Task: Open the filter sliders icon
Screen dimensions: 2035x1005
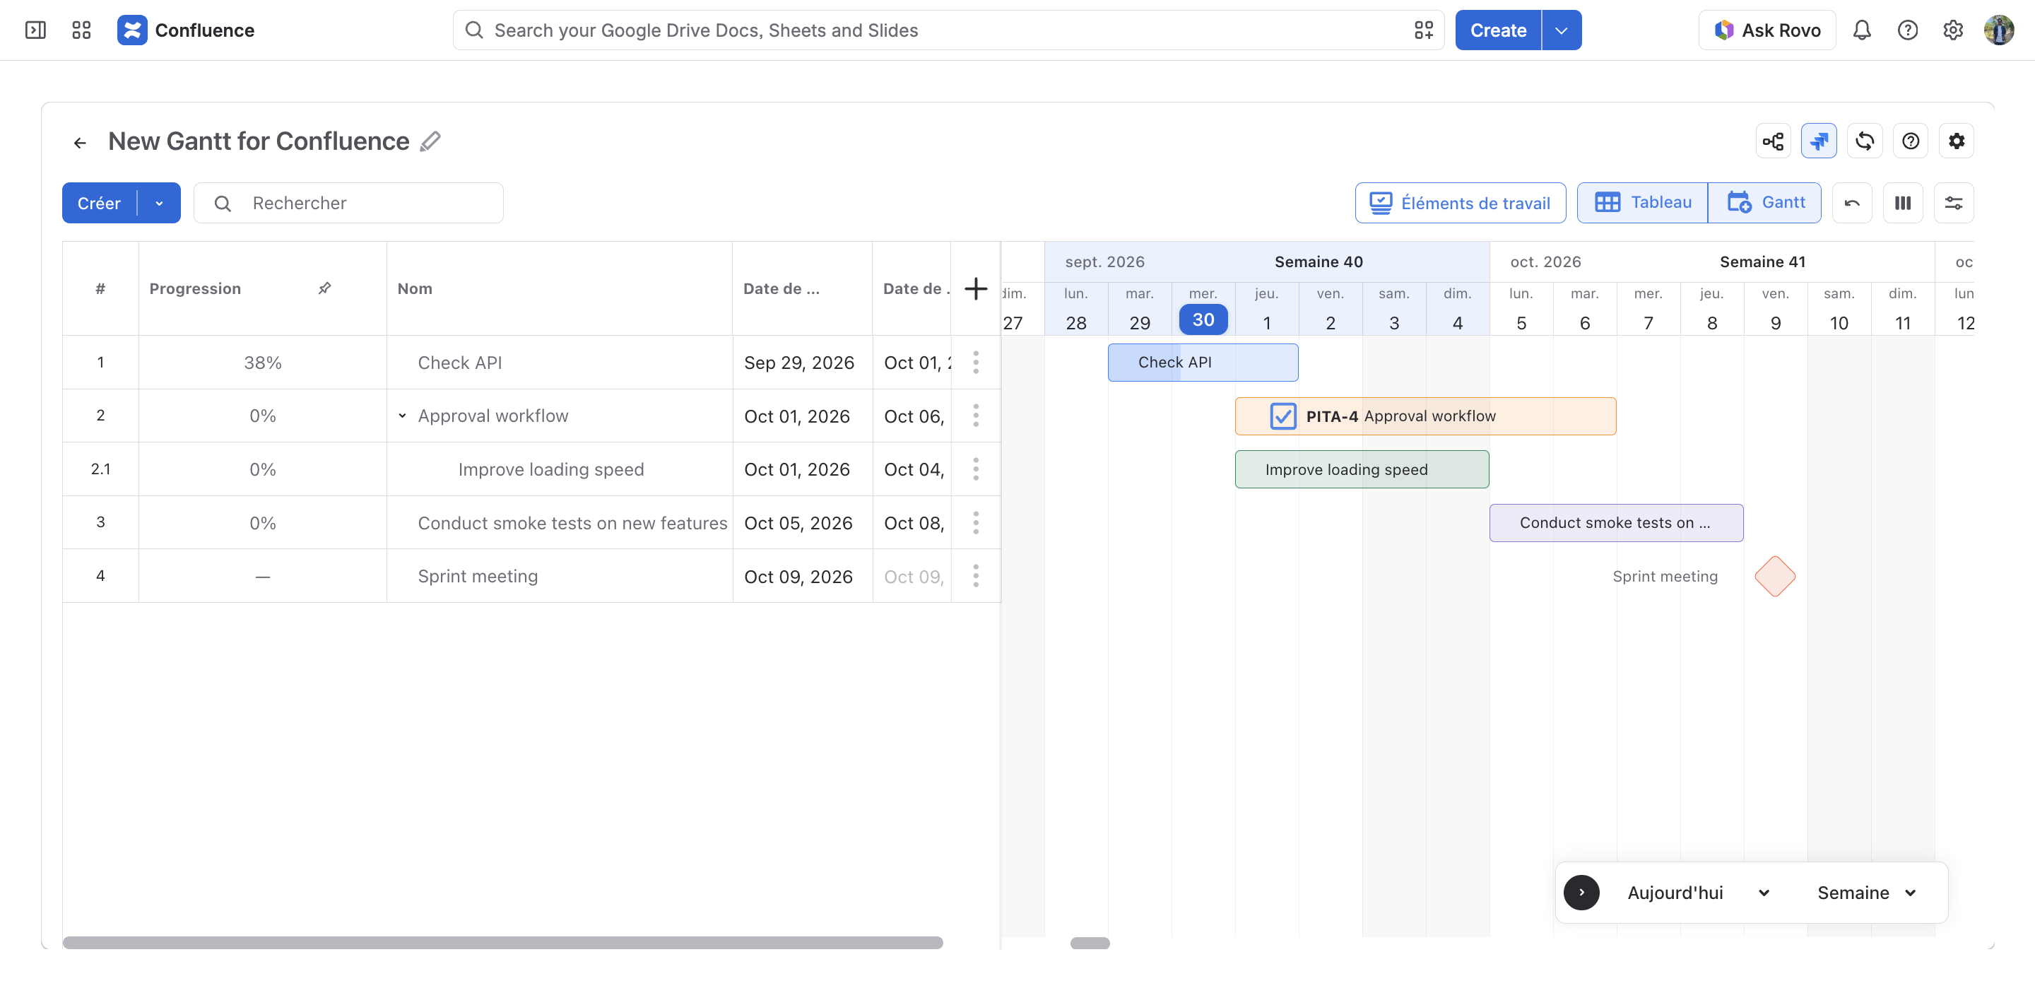Action: tap(1953, 203)
